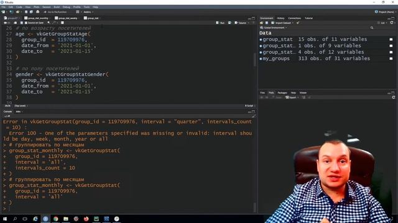The height and width of the screenshot is (223, 398).
Task: Refresh the Environment pane
Action: [x=392, y=23]
